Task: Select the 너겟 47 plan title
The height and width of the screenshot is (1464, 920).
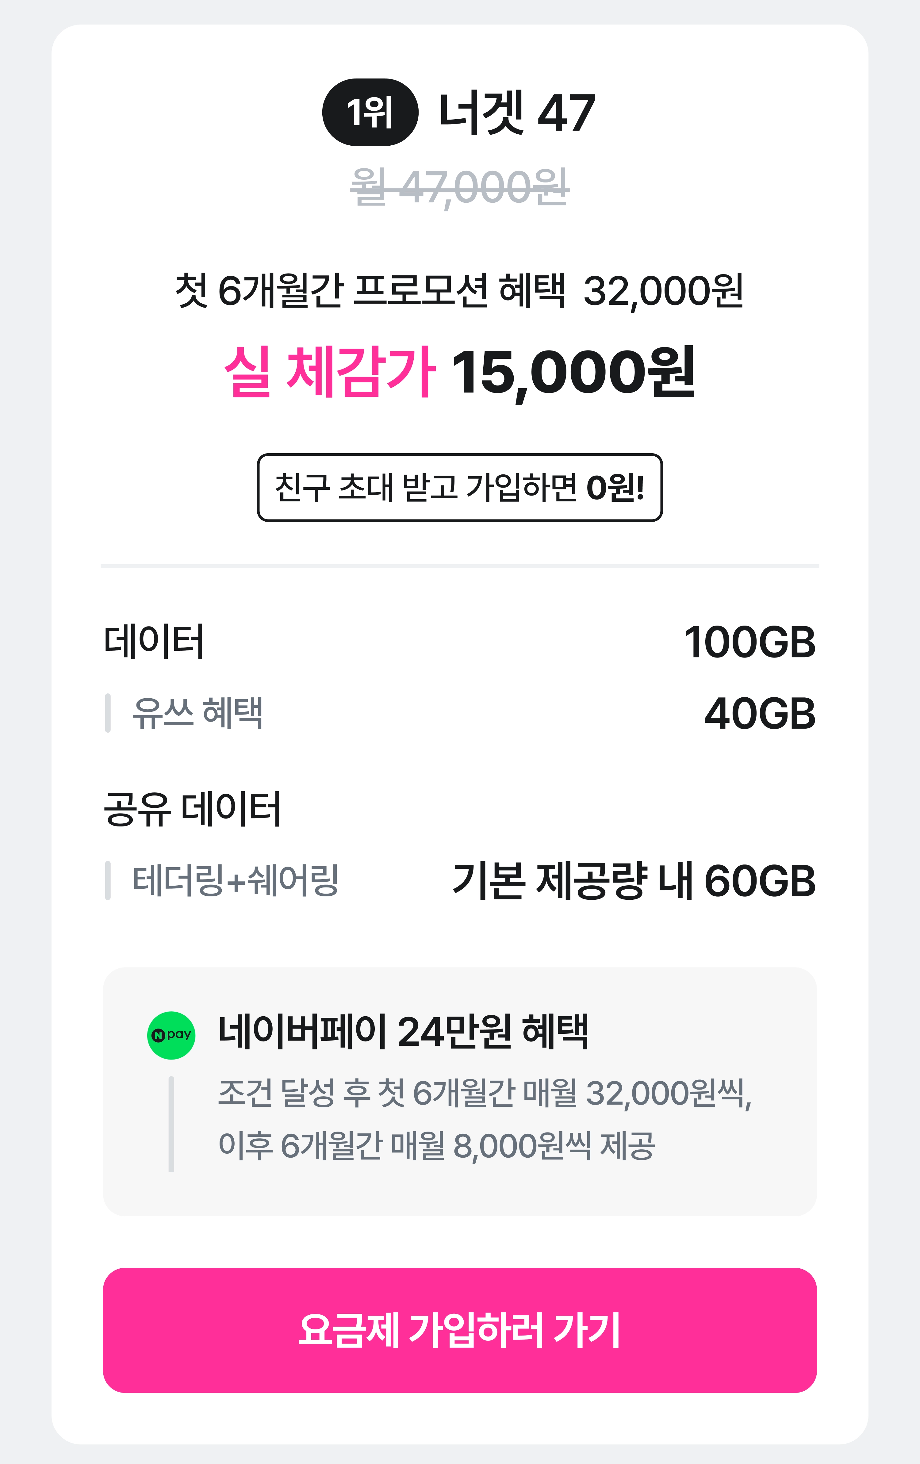Action: tap(517, 113)
